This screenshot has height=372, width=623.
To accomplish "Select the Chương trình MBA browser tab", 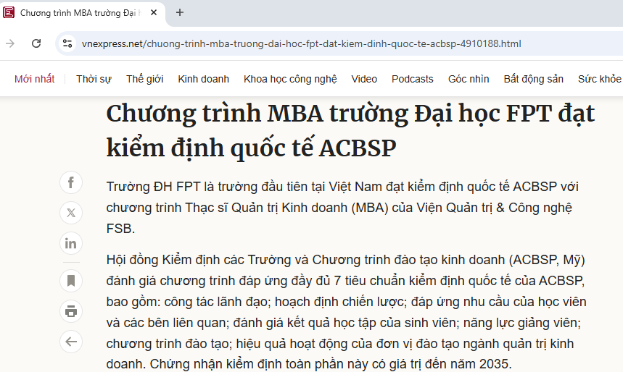I will (82, 13).
